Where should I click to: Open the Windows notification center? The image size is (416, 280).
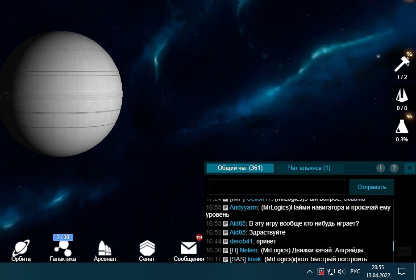[402, 271]
